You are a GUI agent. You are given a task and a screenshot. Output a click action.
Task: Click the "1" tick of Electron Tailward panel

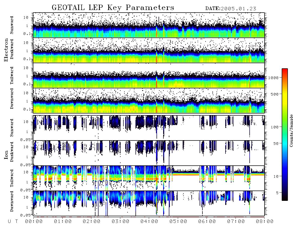tap(27, 76)
